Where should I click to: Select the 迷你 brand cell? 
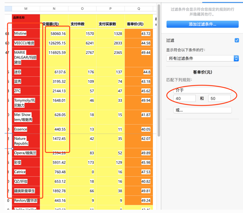(26, 72)
